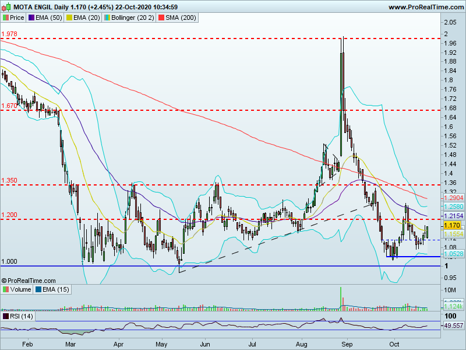Image resolution: width=466 pixels, height=350 pixels.
Task: Click the blue EMA (15) volume legend swatch
Action: (x=38, y=289)
